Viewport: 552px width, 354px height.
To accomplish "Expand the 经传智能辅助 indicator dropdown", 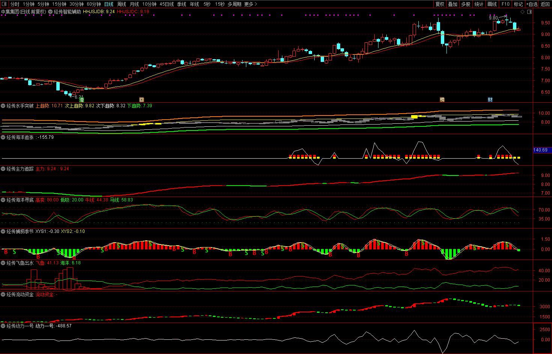I will click(50, 12).
